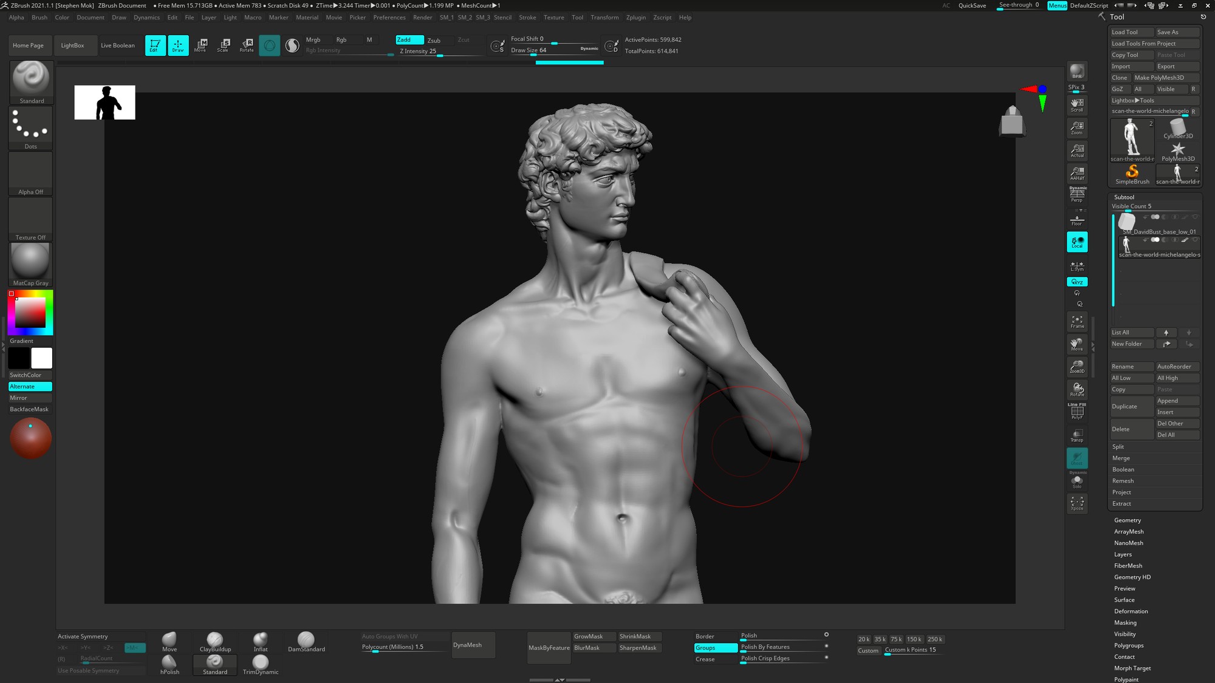Click the AAHalf icon
1215x683 pixels.
coord(1077,173)
